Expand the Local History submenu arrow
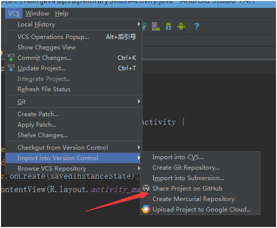 pos(139,24)
